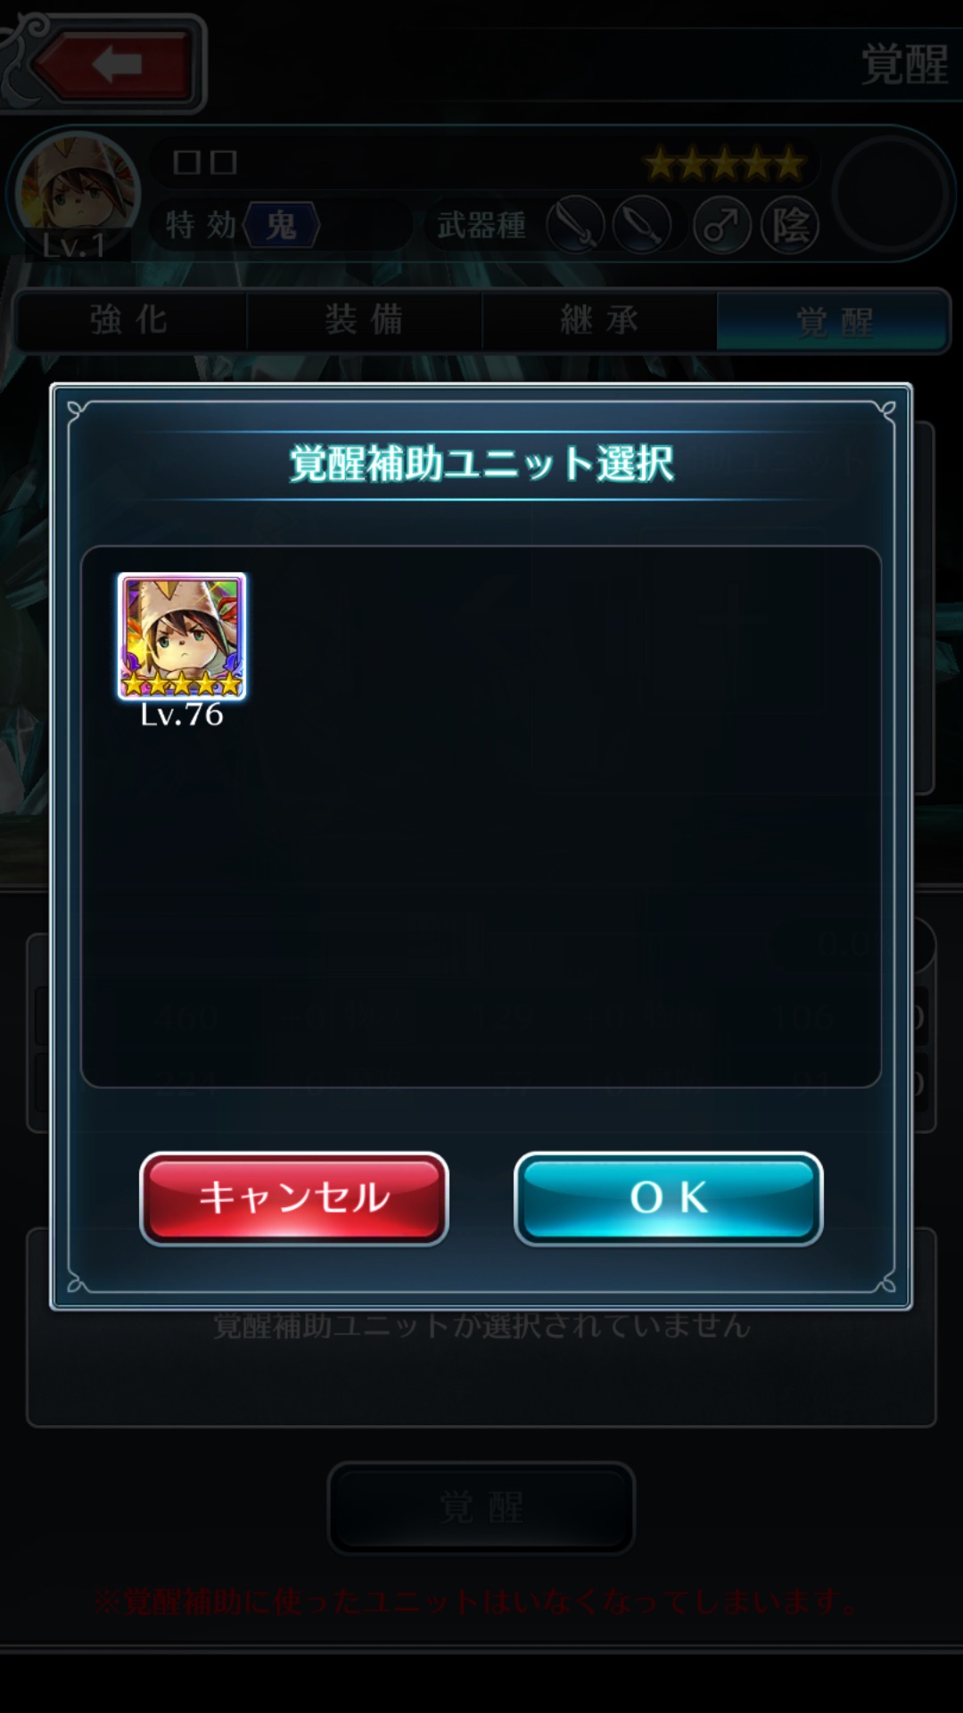Image resolution: width=963 pixels, height=1713 pixels.
Task: Click the sword weapon type icon
Action: pos(576,225)
